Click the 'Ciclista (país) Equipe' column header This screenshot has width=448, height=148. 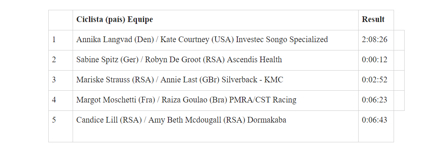pyautogui.click(x=215, y=20)
